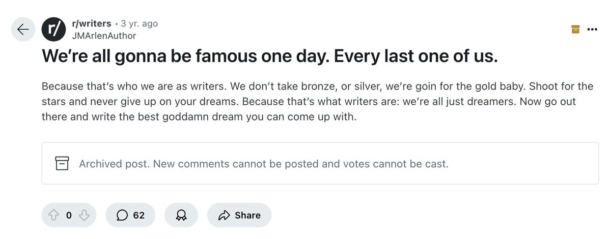This screenshot has height=239, width=611.
Task: Open the r/writers community link
Action: (91, 24)
